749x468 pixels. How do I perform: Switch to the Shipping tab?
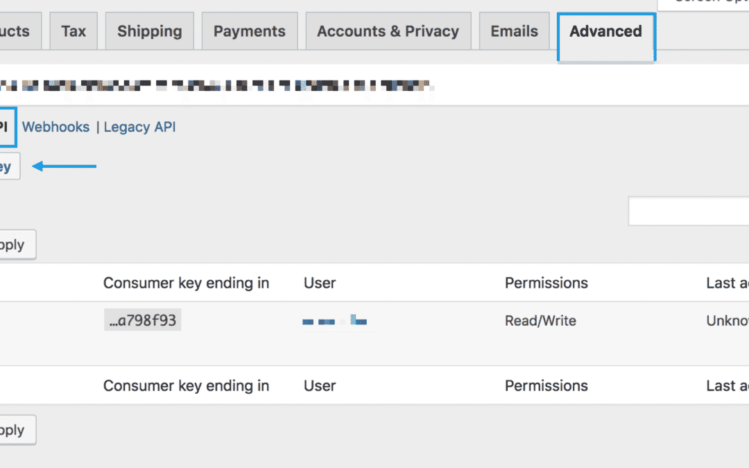[x=150, y=31]
